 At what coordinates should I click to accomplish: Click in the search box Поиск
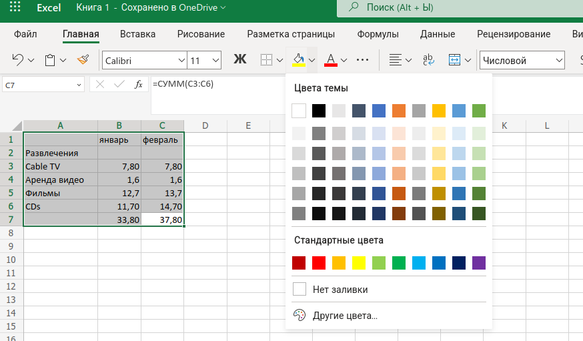point(460,7)
